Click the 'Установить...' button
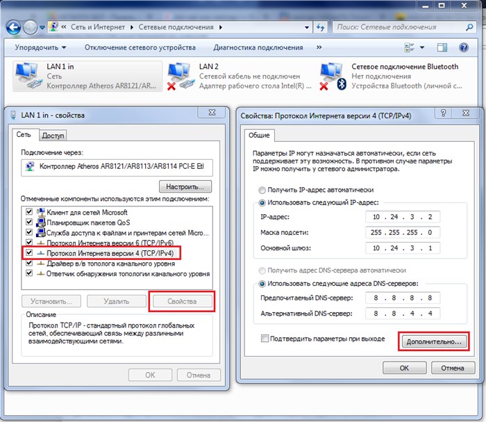Image resolution: width=486 pixels, height=422 pixels. (51, 301)
